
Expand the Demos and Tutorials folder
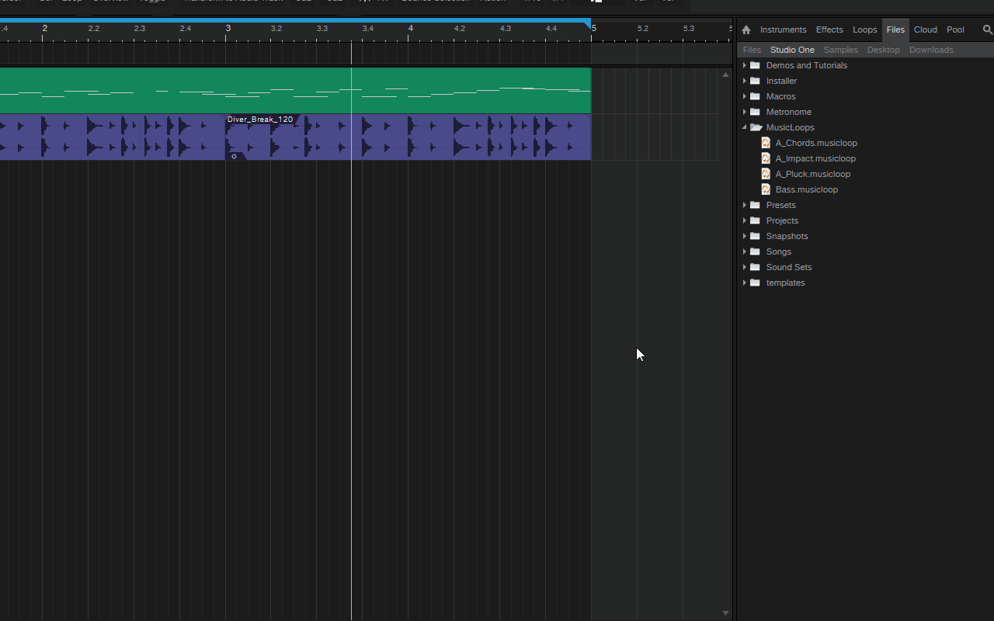point(744,65)
